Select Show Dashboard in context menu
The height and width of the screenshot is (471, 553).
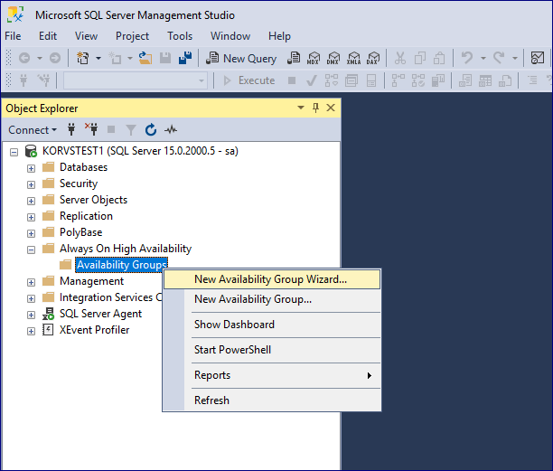[x=272, y=325]
